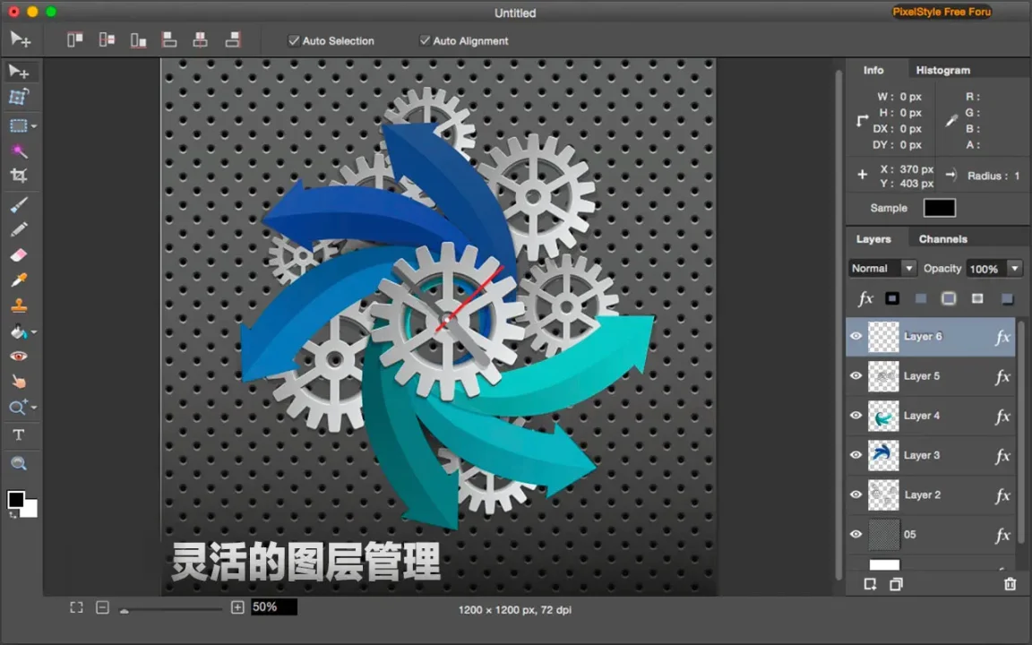Click the fit-to-screen icon in status bar
This screenshot has width=1032, height=645.
(x=76, y=607)
